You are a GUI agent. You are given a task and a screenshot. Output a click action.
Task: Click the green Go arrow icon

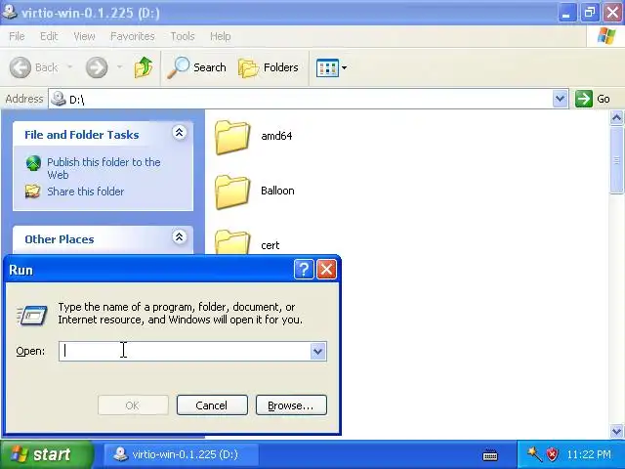tap(584, 99)
